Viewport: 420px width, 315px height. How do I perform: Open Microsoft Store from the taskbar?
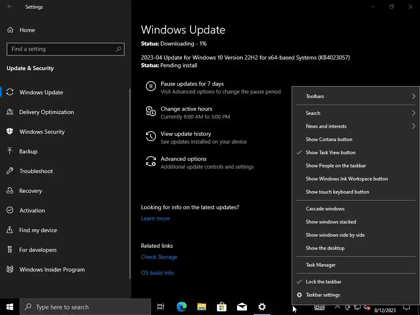221,307
